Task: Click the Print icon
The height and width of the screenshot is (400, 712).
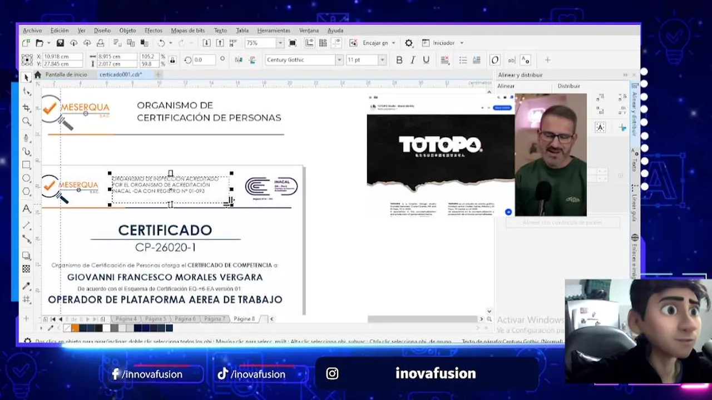Action: pyautogui.click(x=100, y=43)
